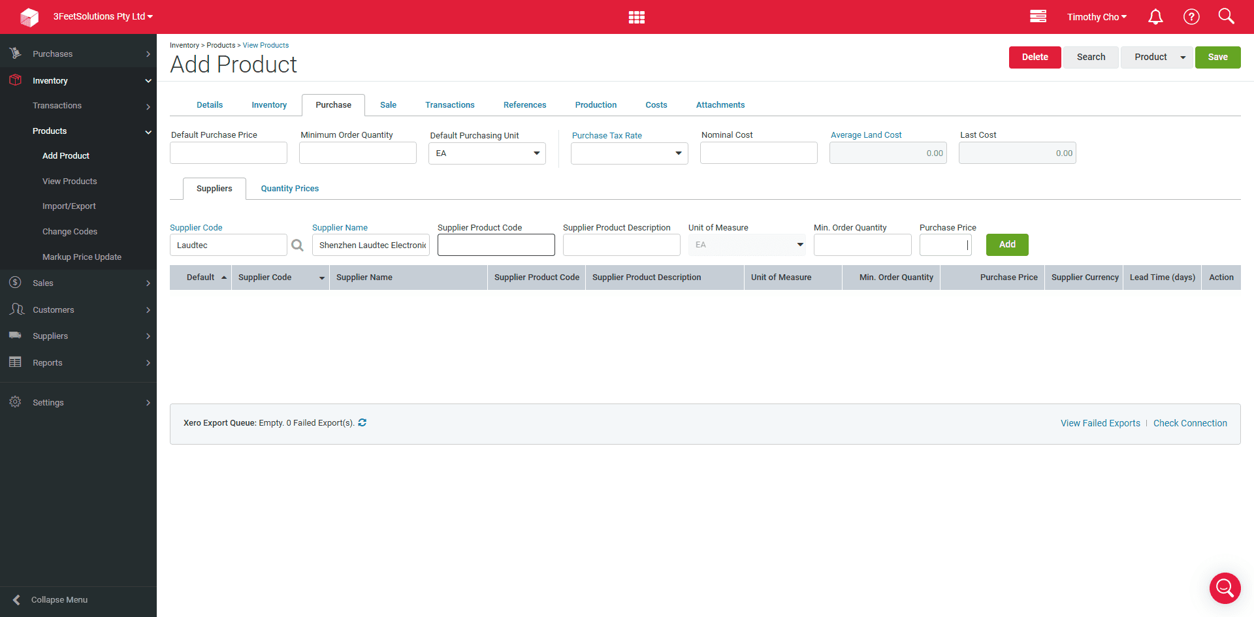1254x617 pixels.
Task: Click the Inventory box icon in sidebar
Action: (15, 80)
